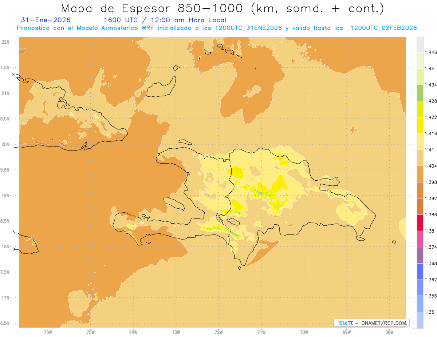This screenshot has height=337, width=437.
Task: Click the '1.392' legend value
Action: [x=431, y=198]
